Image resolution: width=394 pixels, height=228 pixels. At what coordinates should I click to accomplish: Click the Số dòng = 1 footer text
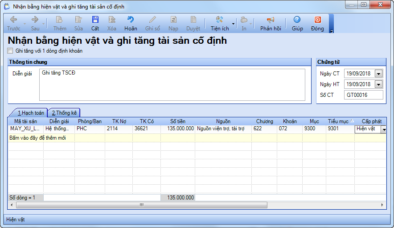[22, 198]
